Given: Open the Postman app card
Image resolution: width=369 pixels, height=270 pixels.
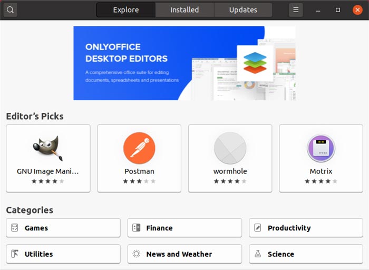Looking at the screenshot, I should [x=139, y=158].
